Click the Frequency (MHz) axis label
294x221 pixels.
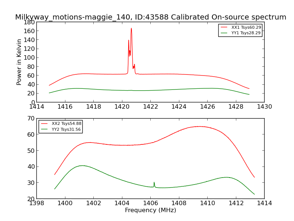151,210
